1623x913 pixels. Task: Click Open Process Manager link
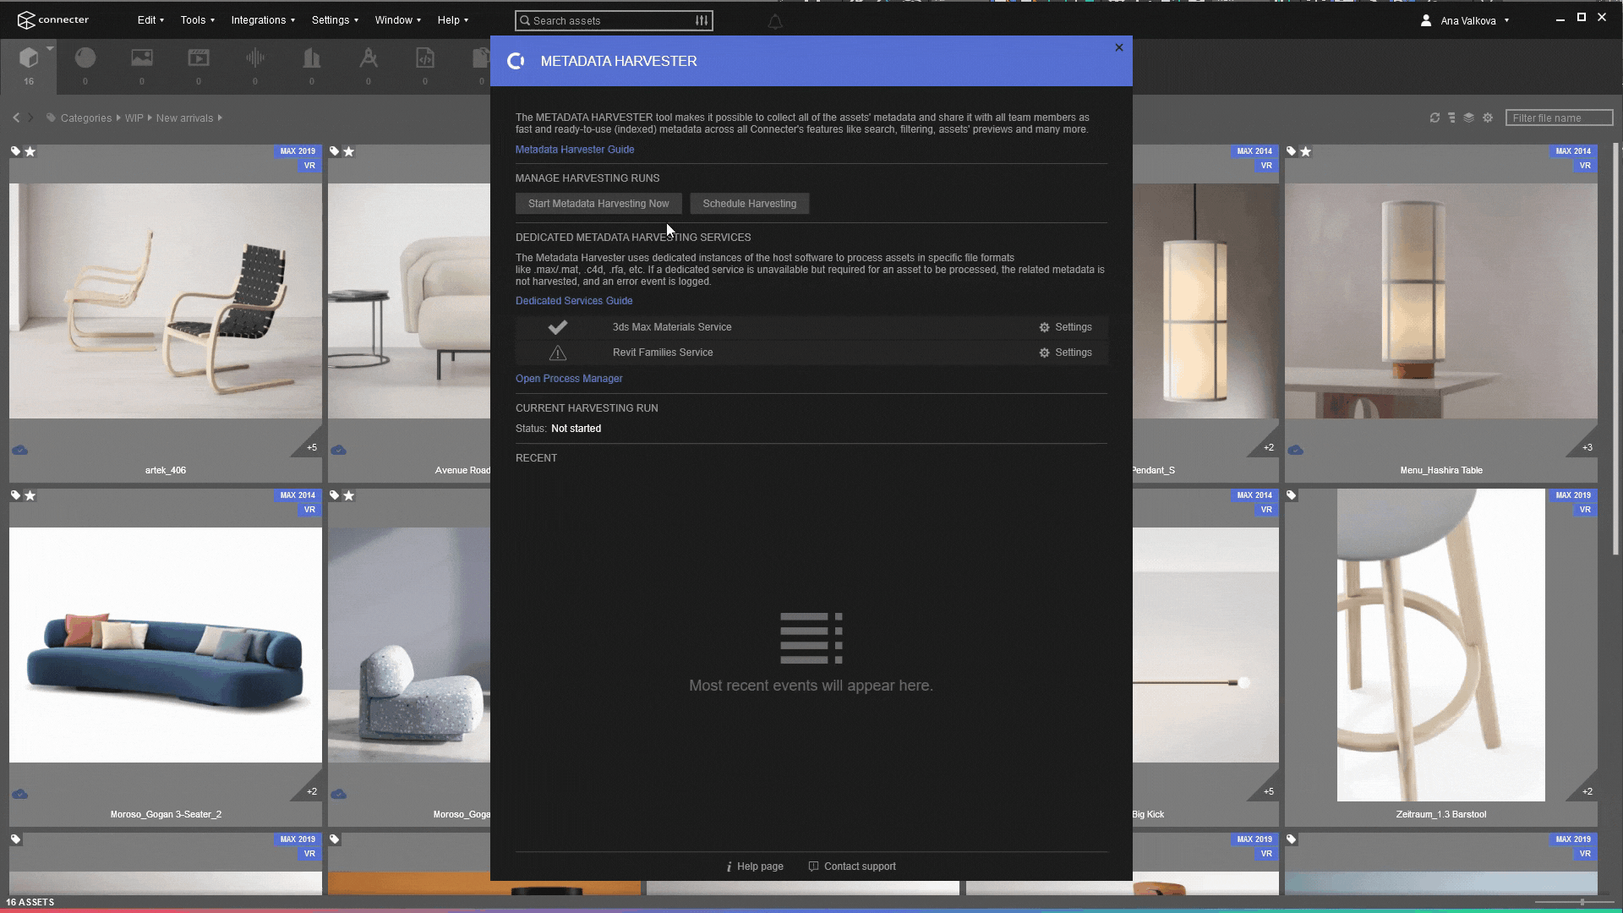(x=569, y=379)
